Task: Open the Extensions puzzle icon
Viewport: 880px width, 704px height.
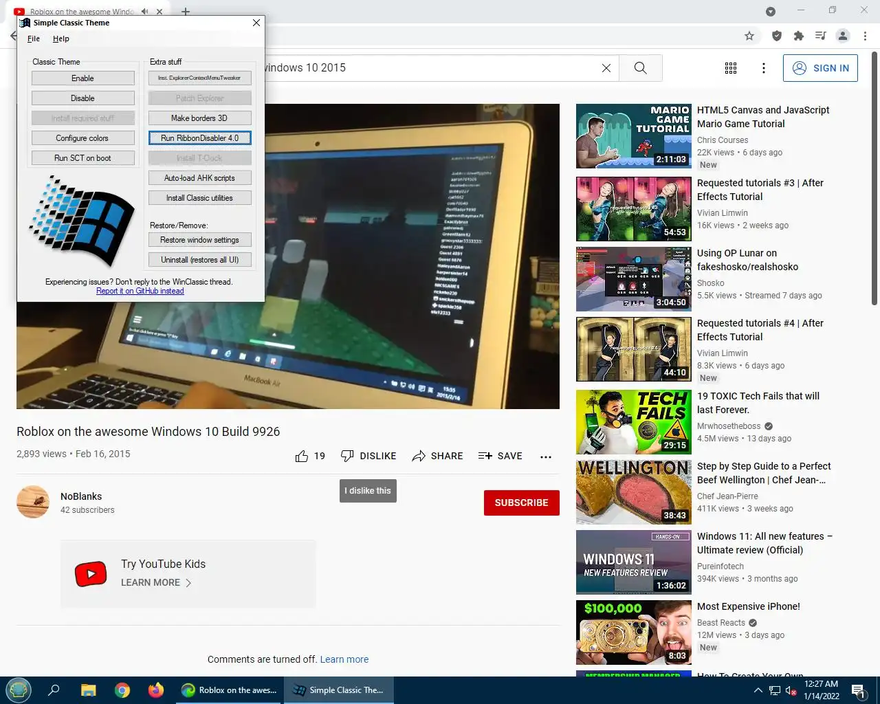Action: (x=799, y=36)
